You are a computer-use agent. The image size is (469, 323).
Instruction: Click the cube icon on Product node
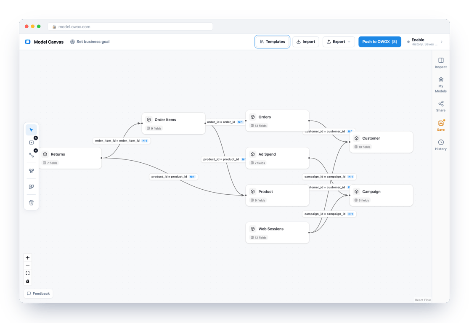point(253,192)
